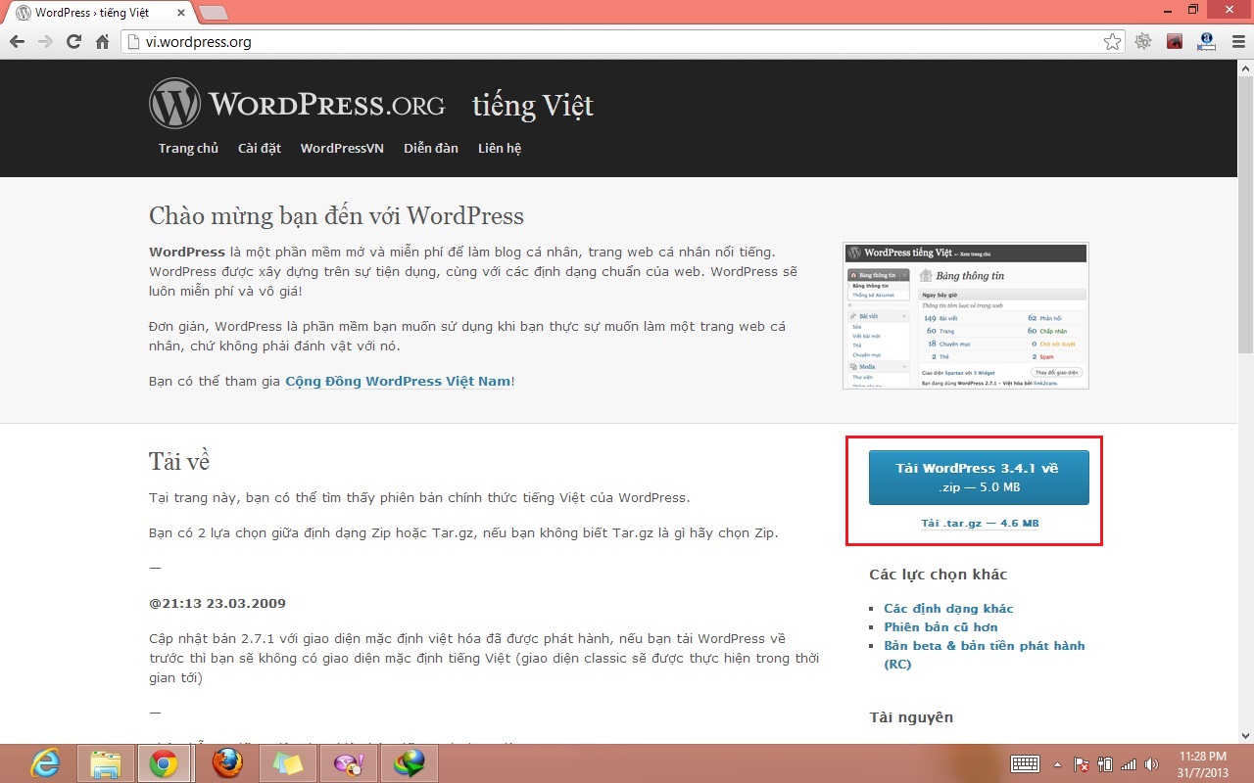Screen dimensions: 1254x783
Task: Open Bản beta & bản tiền phát hành link
Action: tap(984, 655)
